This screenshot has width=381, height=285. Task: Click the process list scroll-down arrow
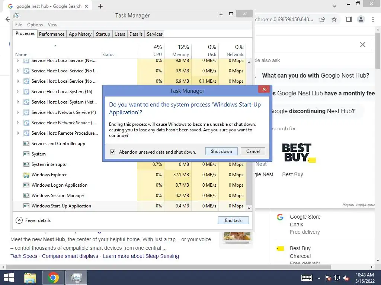pyautogui.click(x=249, y=208)
